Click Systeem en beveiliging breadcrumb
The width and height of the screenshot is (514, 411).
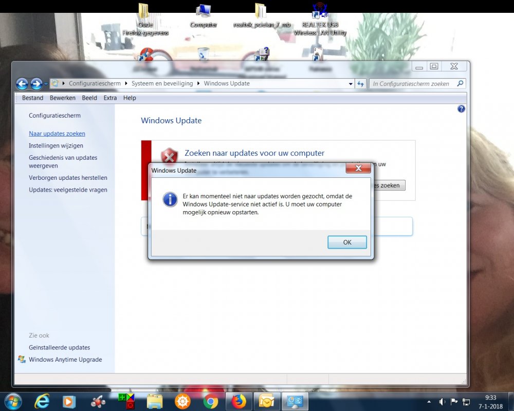click(162, 84)
